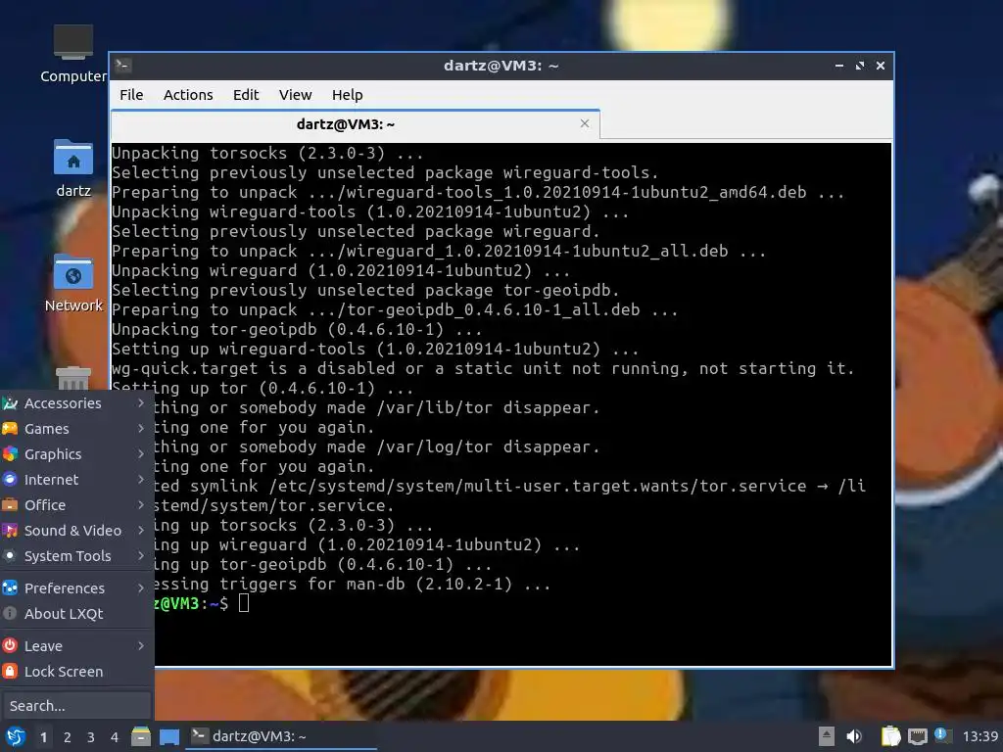The height and width of the screenshot is (752, 1003).
Task: Click the Sound & Video category icon
Action: point(10,531)
